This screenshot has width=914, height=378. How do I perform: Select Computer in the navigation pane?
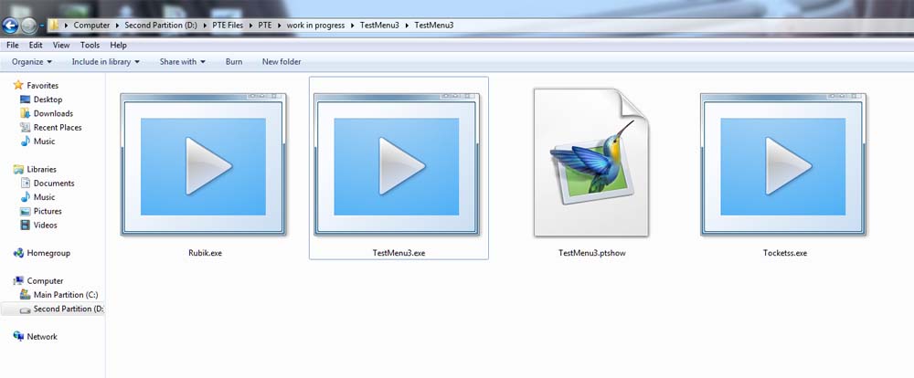(x=45, y=280)
